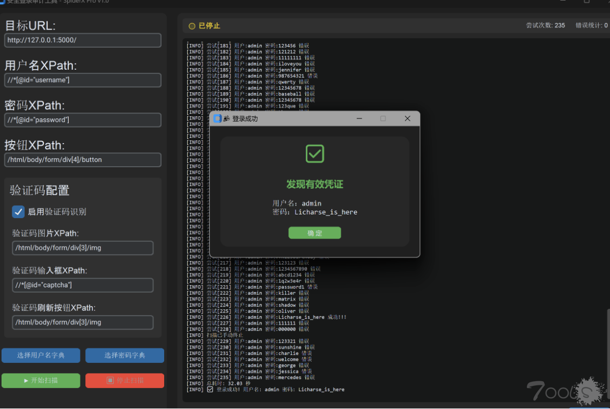Image resolution: width=610 pixels, height=409 pixels.
Task: Click log line 尝试[185] with password jennifer
Action: click(251, 70)
